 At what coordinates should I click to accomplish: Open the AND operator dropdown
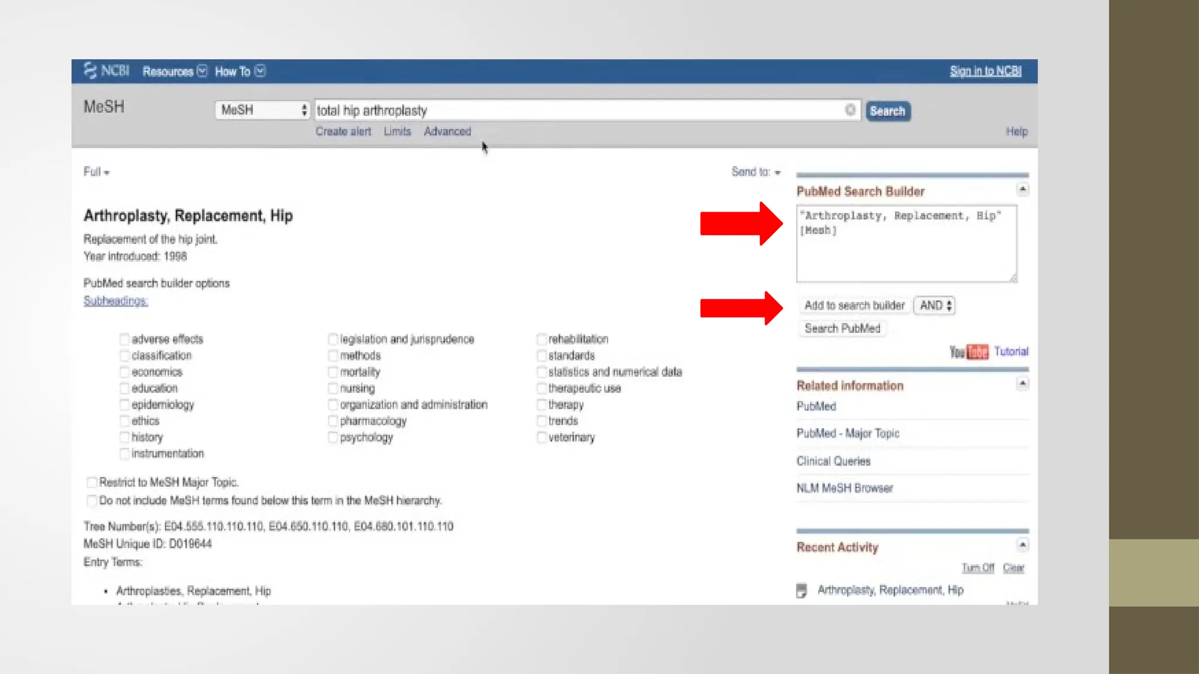point(934,305)
